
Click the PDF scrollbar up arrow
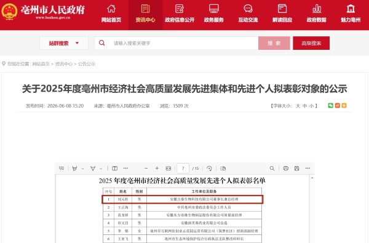pos(312,178)
